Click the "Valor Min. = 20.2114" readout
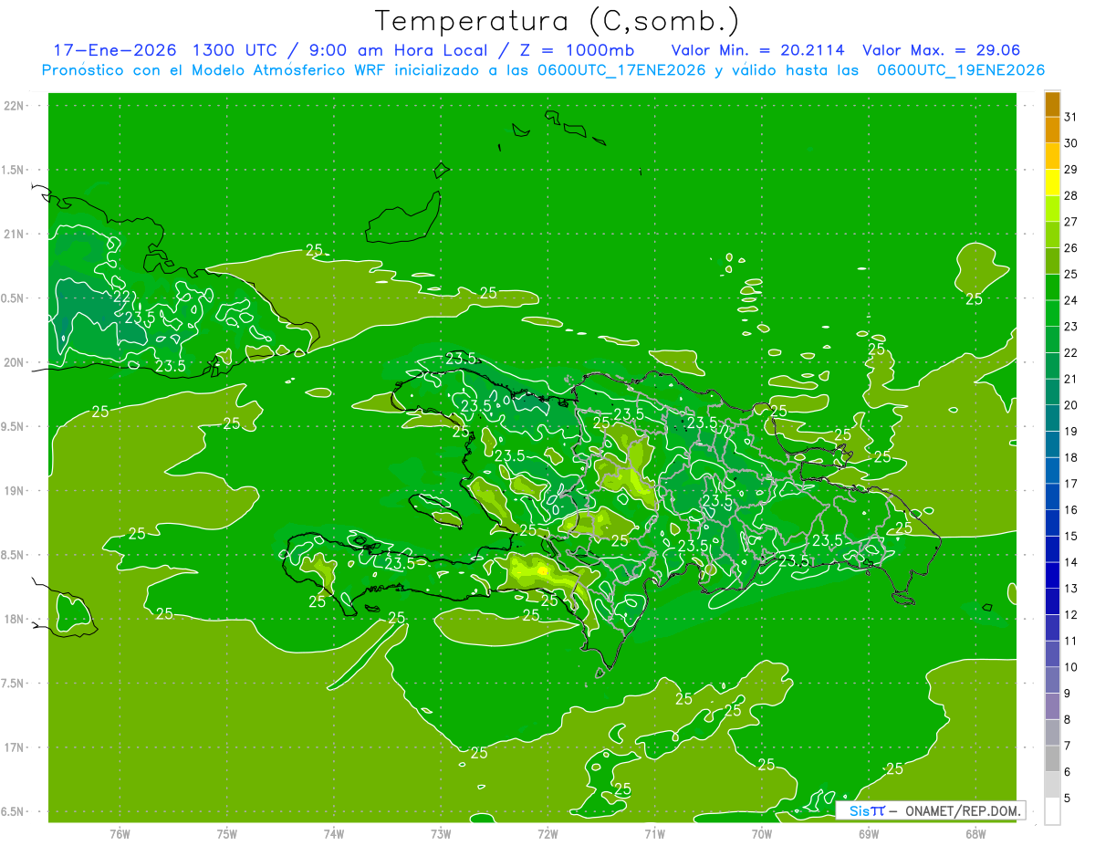This screenshot has width=1095, height=846. click(758, 50)
